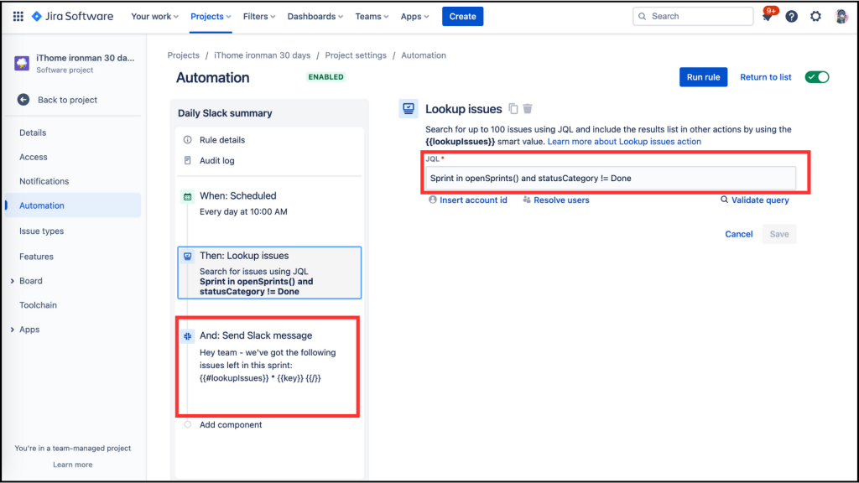Image resolution: width=859 pixels, height=483 pixels.
Task: Select Features in the sidebar
Action: click(36, 257)
